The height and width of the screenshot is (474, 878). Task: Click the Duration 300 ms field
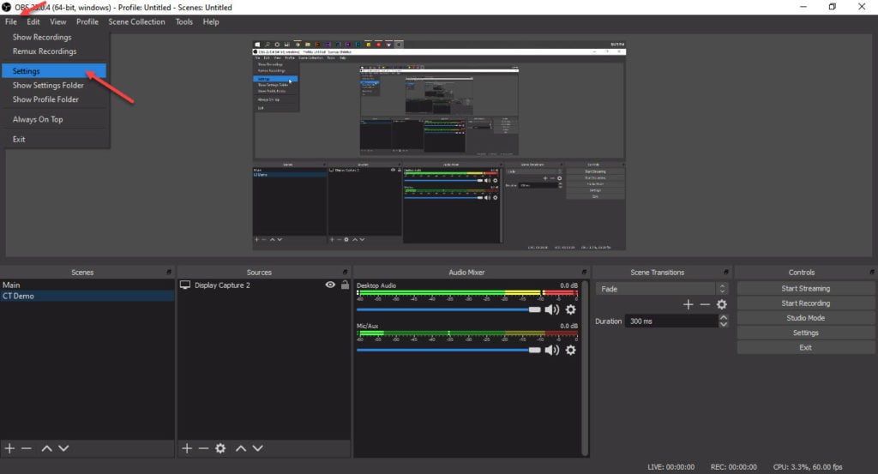672,321
